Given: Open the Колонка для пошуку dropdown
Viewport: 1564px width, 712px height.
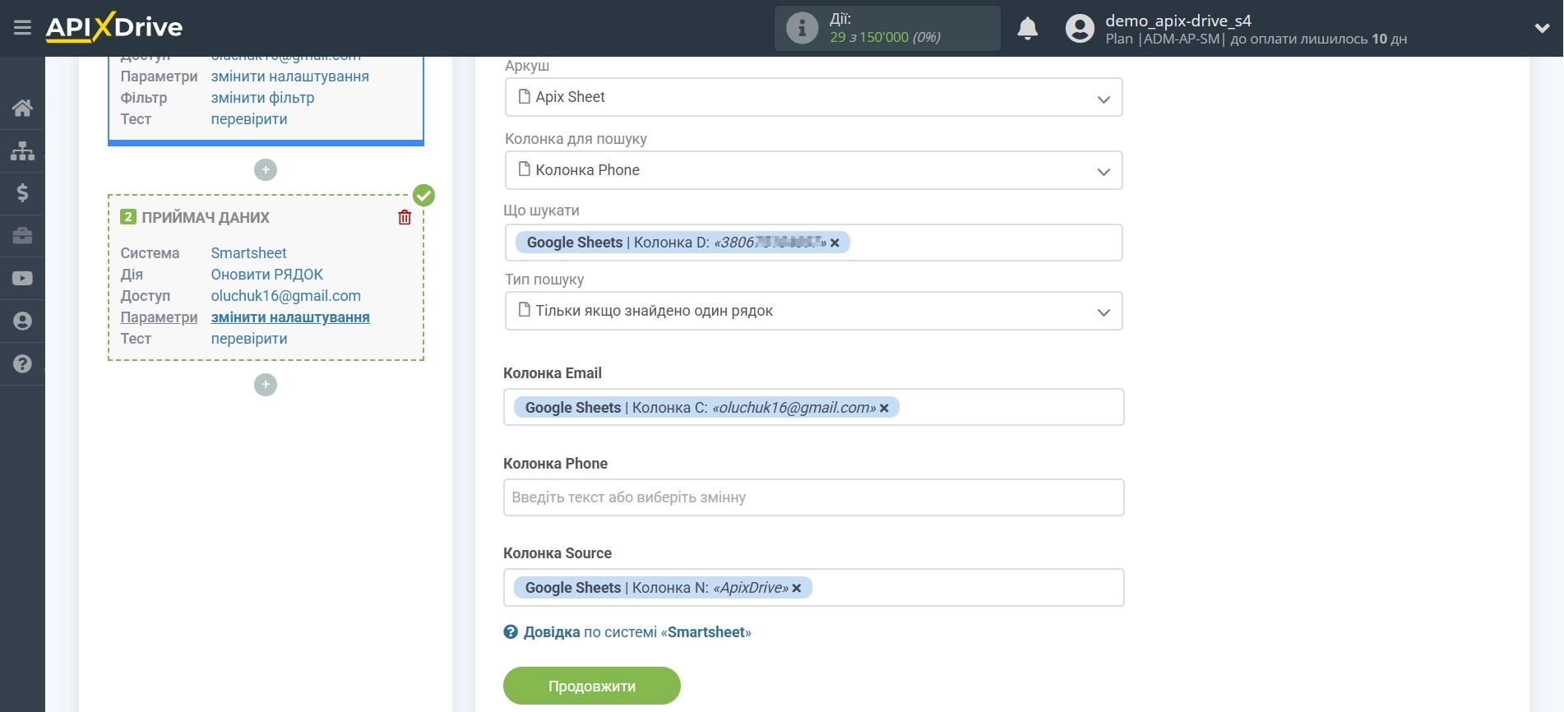Looking at the screenshot, I should click(813, 170).
